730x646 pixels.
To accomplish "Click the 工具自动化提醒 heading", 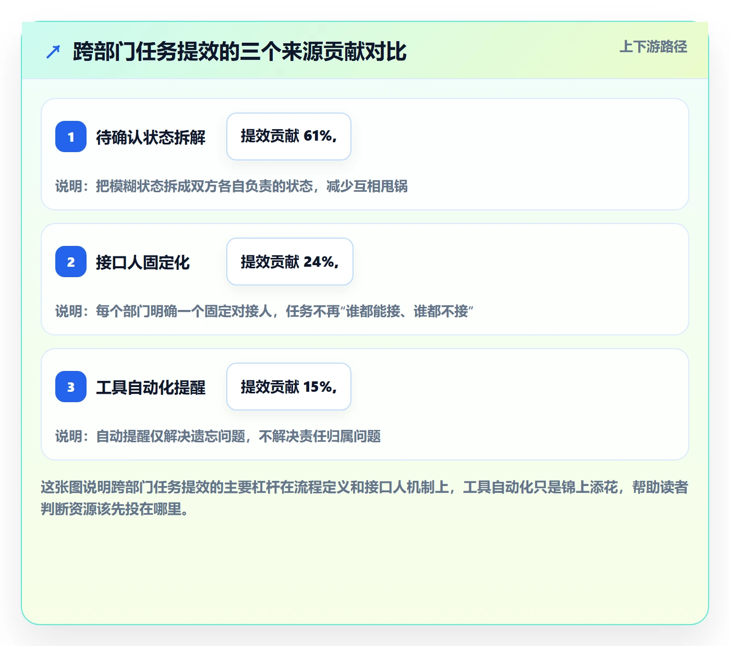I will coord(151,387).
